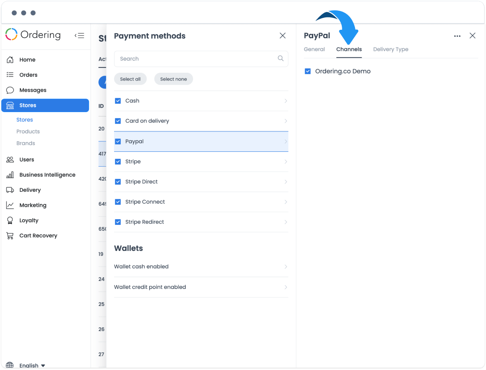Expand the Stripe Direct chevron
Viewport: 486px width, 370px height.
click(286, 182)
